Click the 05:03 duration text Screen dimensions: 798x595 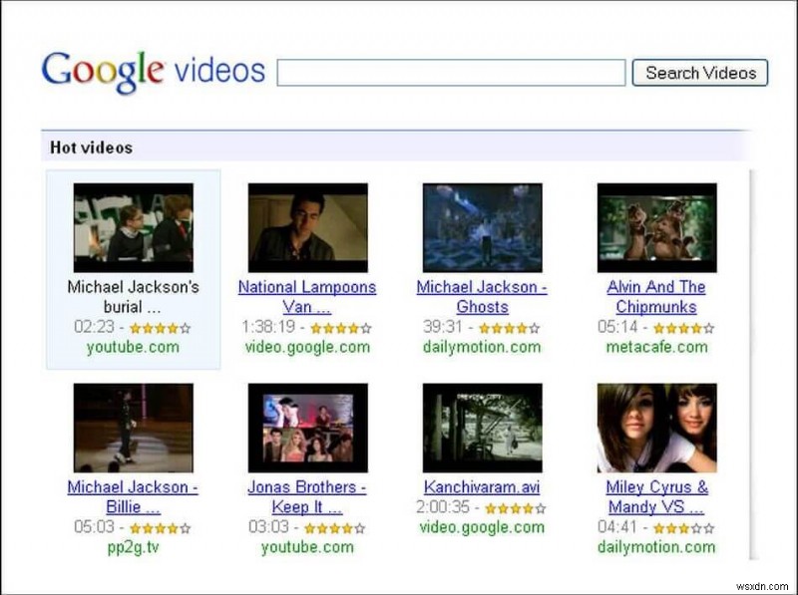(x=94, y=527)
